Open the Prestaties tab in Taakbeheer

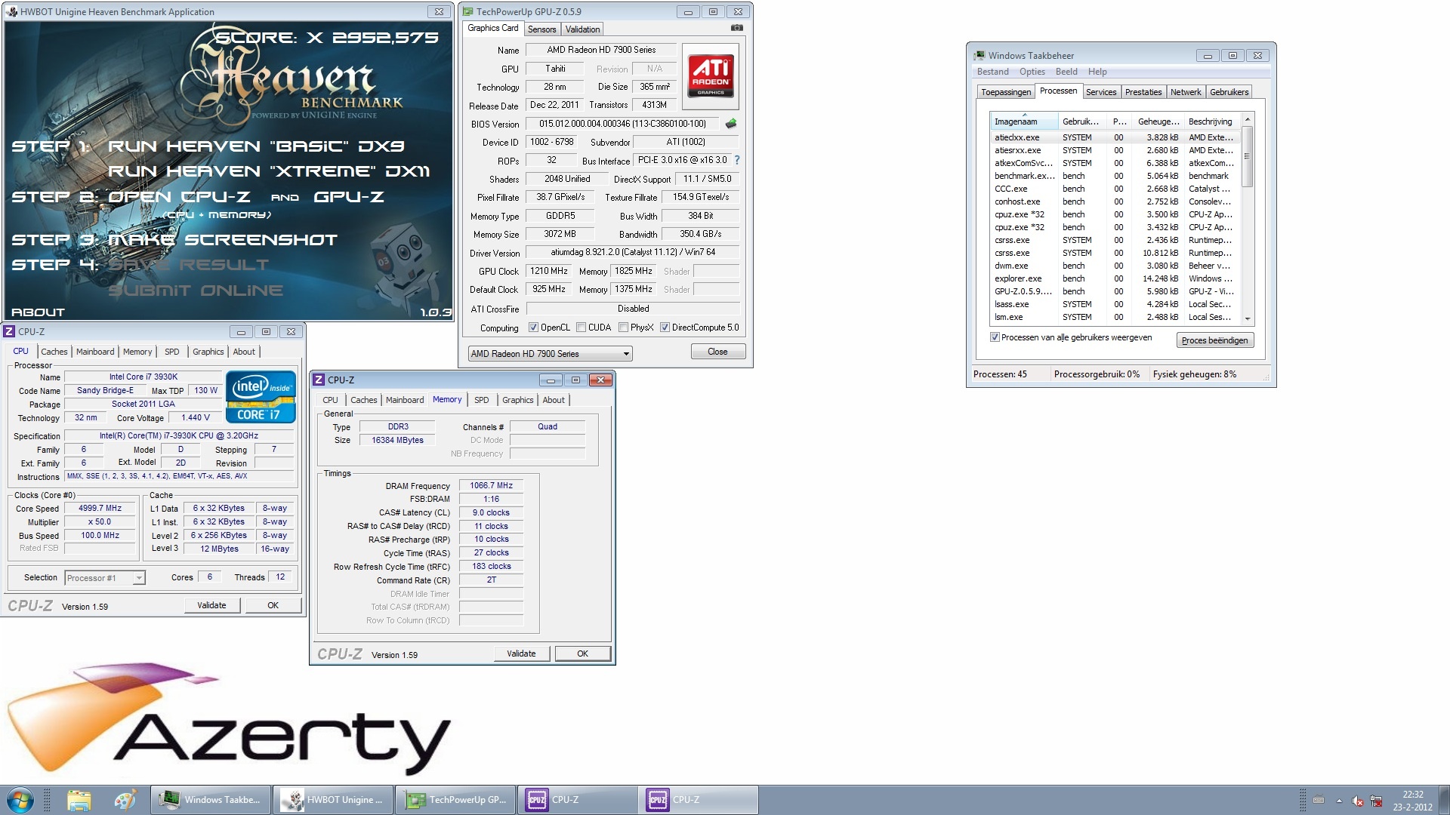(x=1143, y=92)
